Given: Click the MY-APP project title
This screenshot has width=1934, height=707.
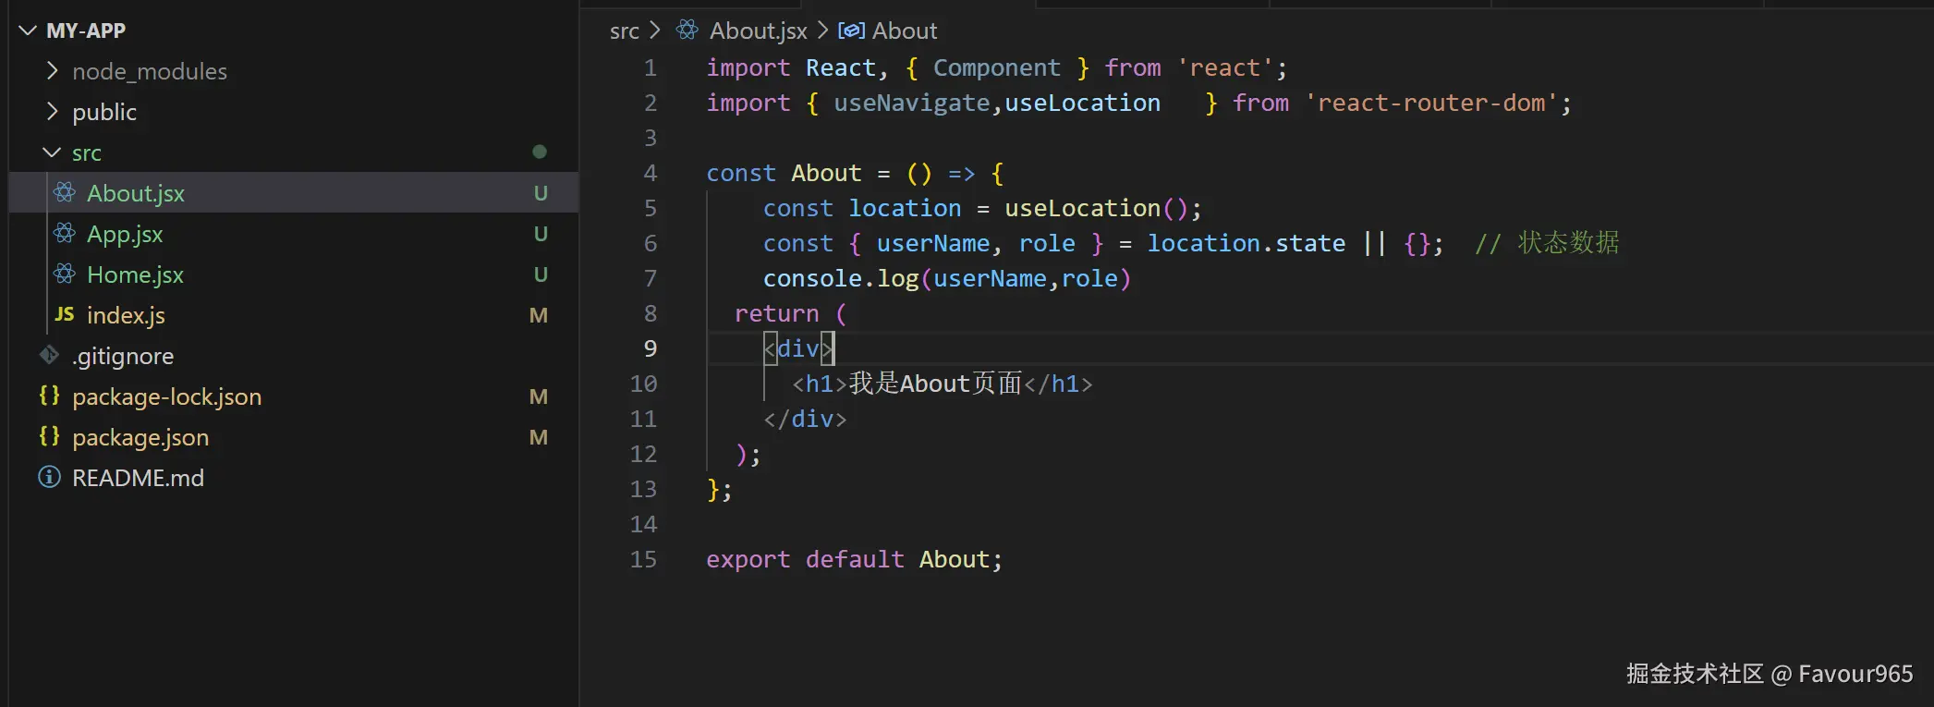Looking at the screenshot, I should [86, 30].
